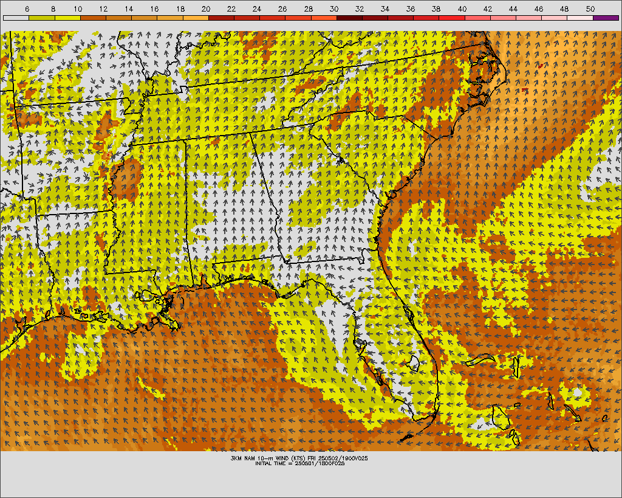The width and height of the screenshot is (622, 498).
Task: Pick the legend swatch between 32 and 34
Action: [375, 18]
